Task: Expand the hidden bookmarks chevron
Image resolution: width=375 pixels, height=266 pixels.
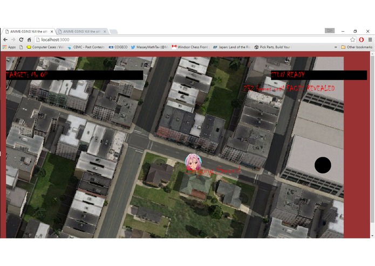Action: pos(336,47)
